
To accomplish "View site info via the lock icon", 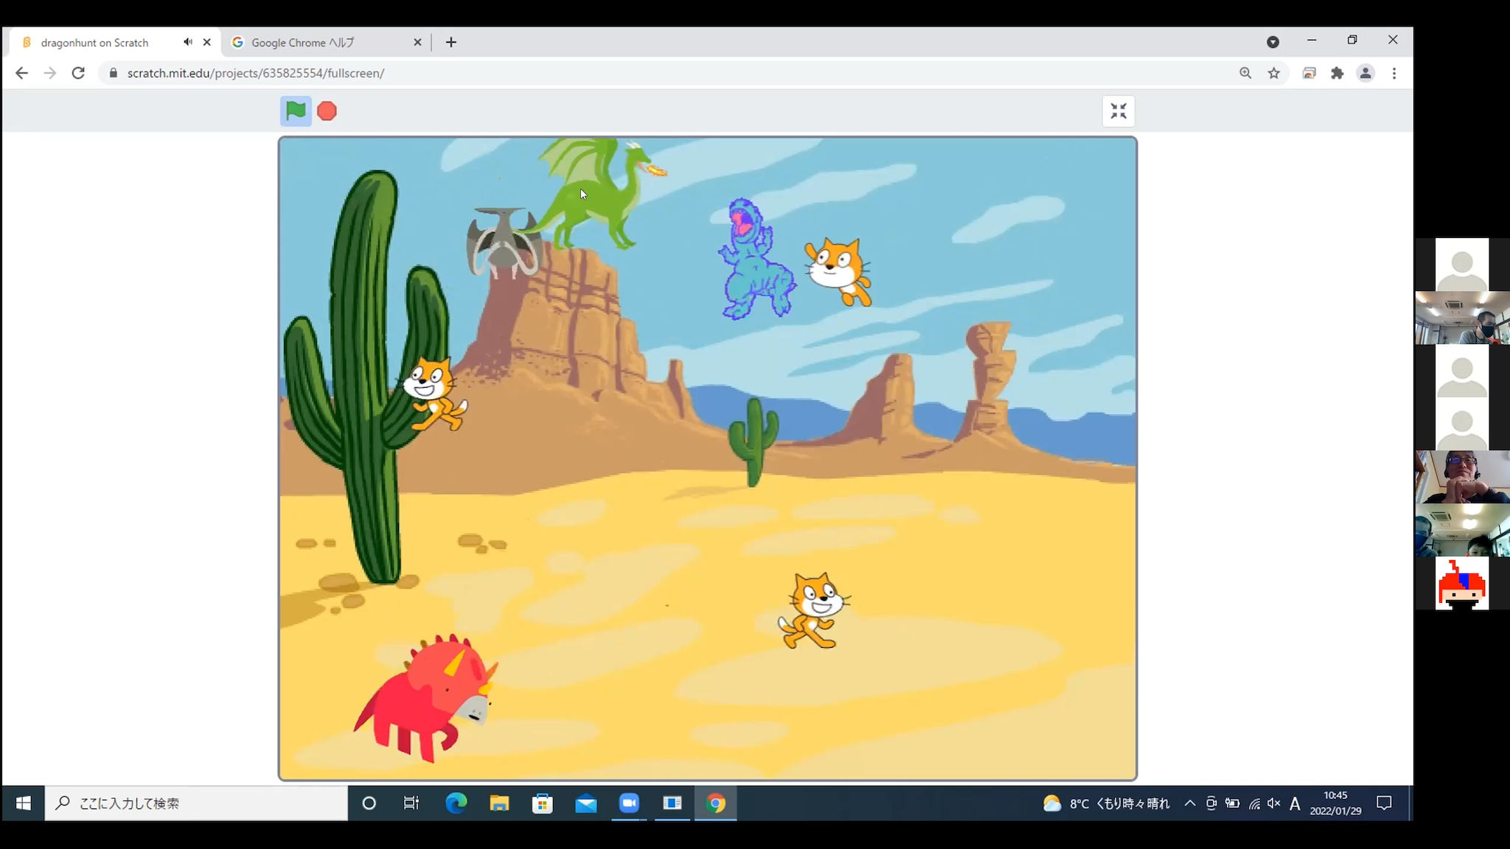I will coord(113,73).
